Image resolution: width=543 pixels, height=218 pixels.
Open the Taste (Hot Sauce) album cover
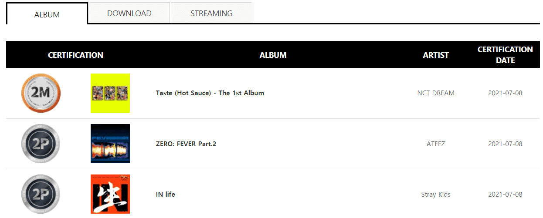pos(110,93)
